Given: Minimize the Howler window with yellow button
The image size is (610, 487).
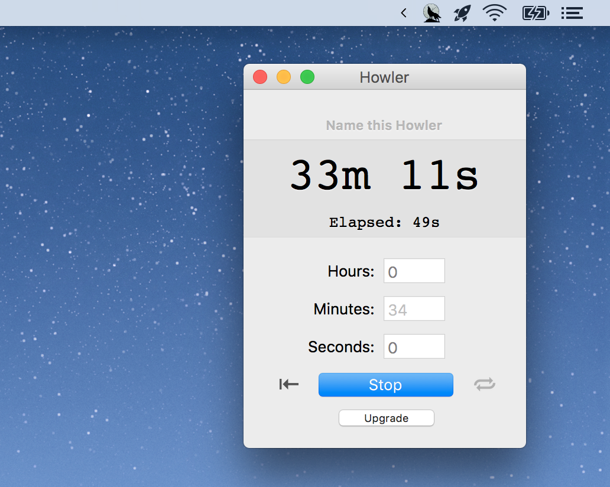Looking at the screenshot, I should coord(284,77).
